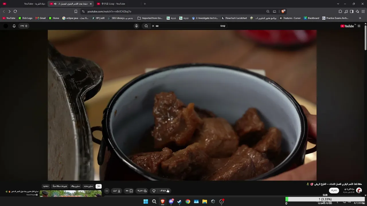Open the browser sidebar panel icon
The width and height of the screenshot is (367, 206).
click(352, 11)
